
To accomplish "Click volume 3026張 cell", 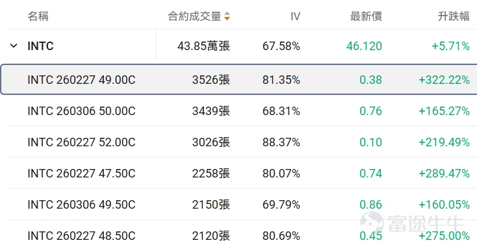I will 211,142.
